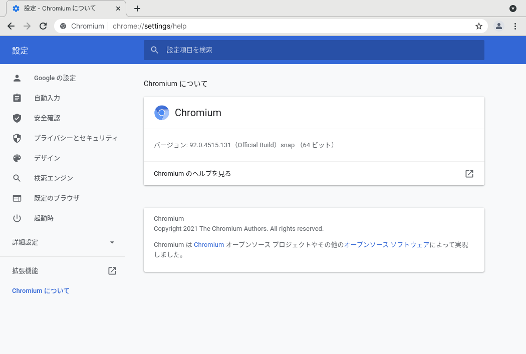
Task: Expand the 詳細設定 section
Action: pos(63,242)
